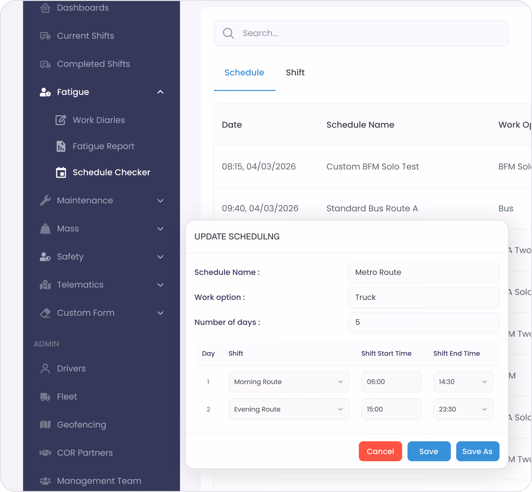Click the Save As button
This screenshot has width=532, height=492.
[x=477, y=452]
